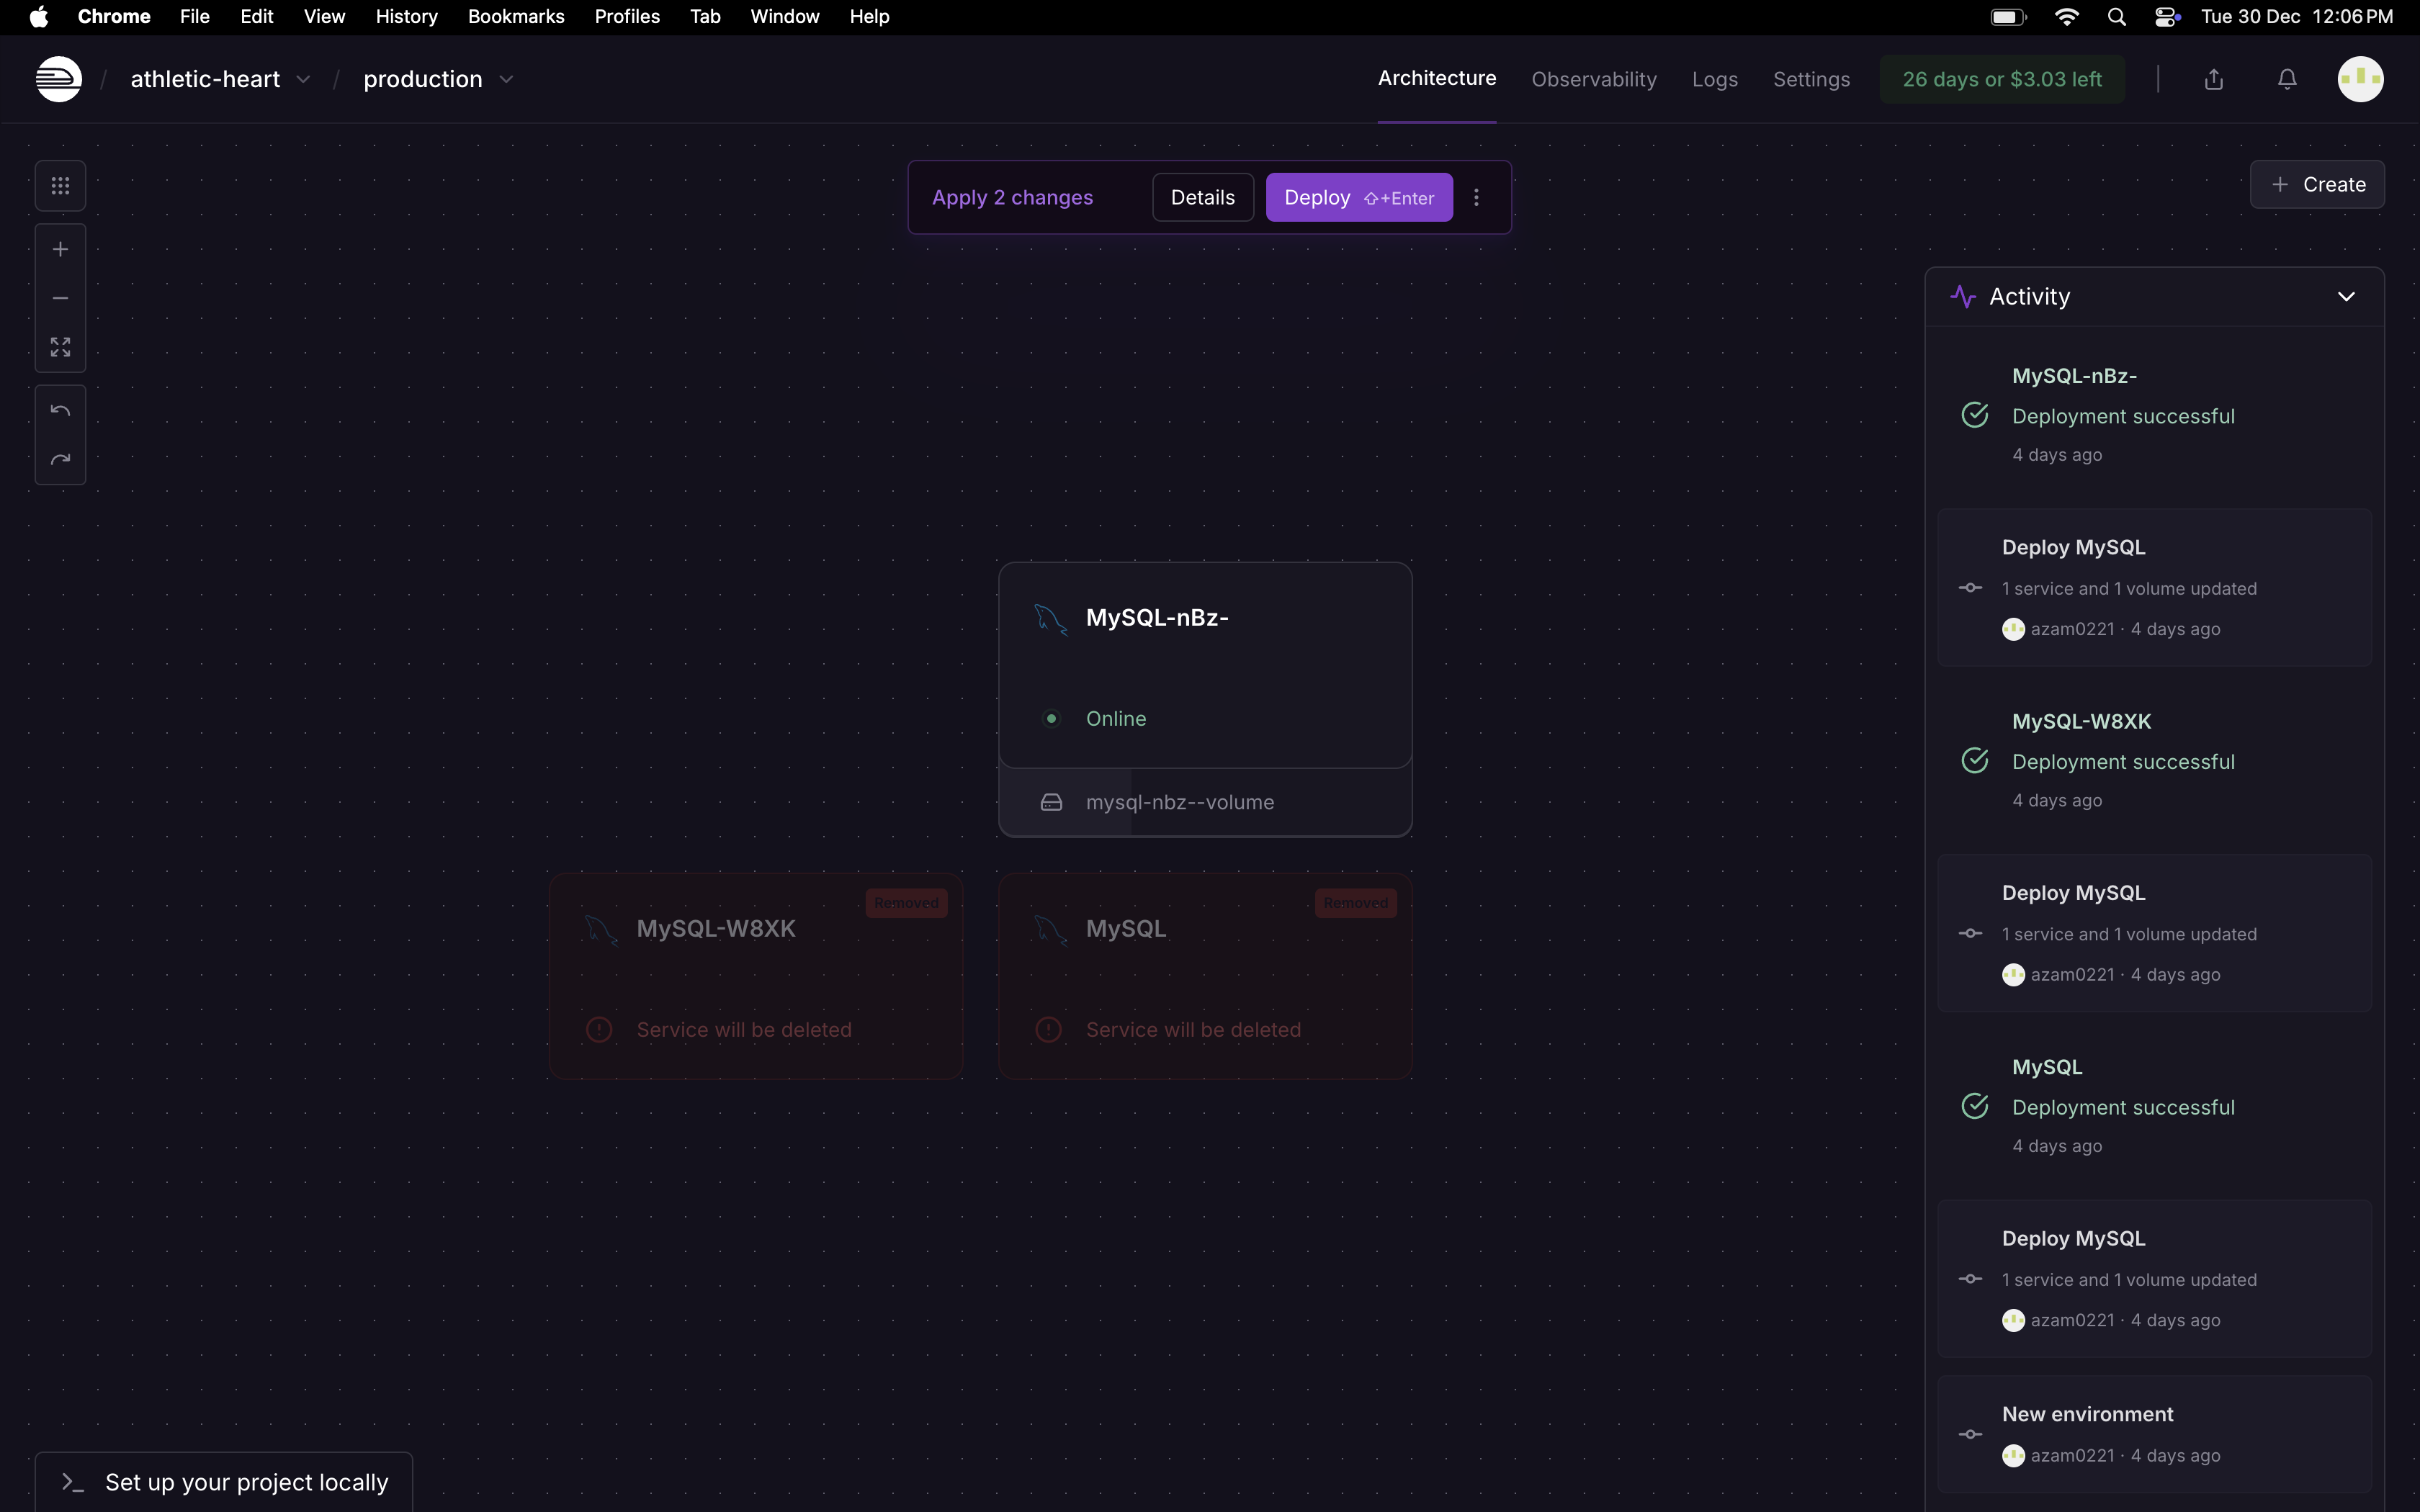The height and width of the screenshot is (1512, 2420).
Task: Undo the last canvas change
Action: click(60, 411)
